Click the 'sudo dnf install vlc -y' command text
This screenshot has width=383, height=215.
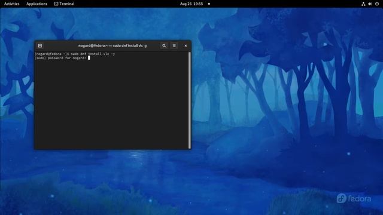[93, 54]
